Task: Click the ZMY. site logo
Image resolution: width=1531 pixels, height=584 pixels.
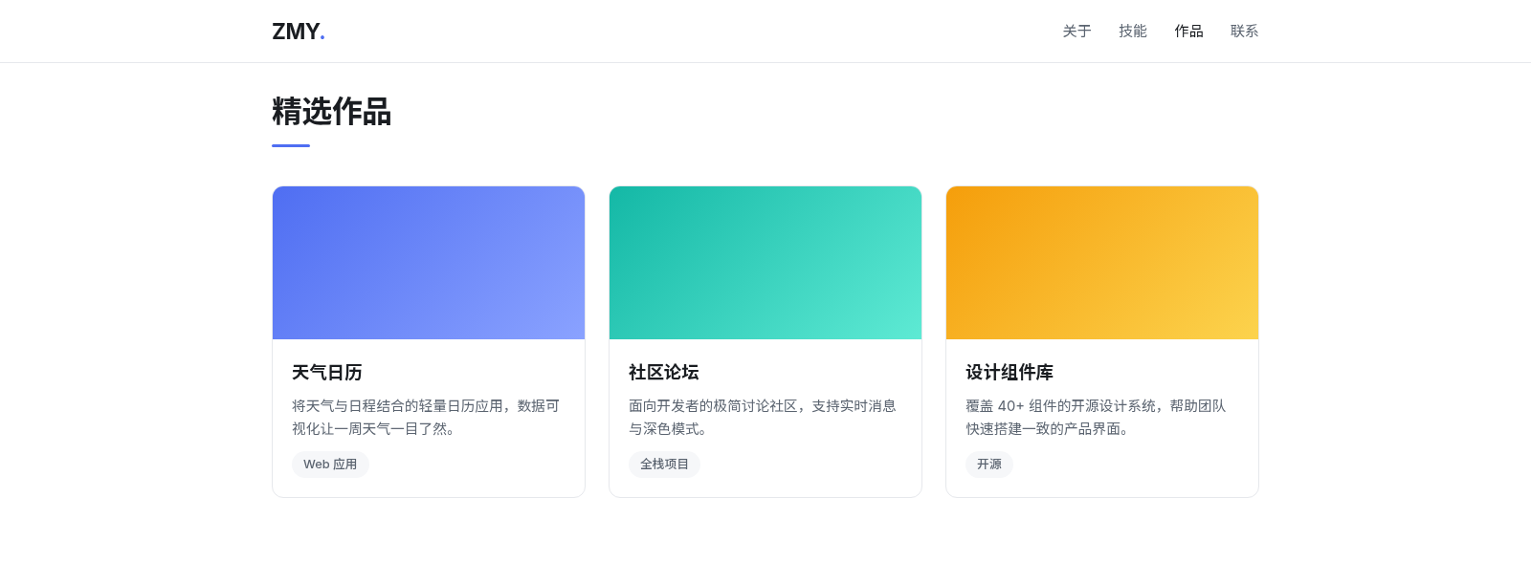Action: (x=299, y=32)
